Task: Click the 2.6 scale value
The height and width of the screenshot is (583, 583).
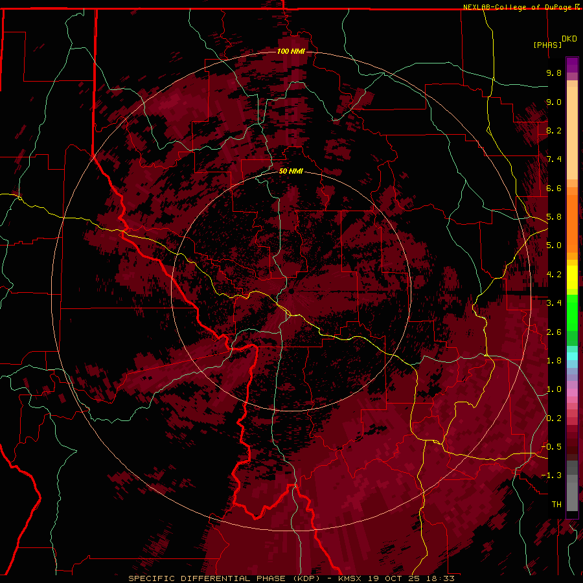Action: [x=554, y=332]
